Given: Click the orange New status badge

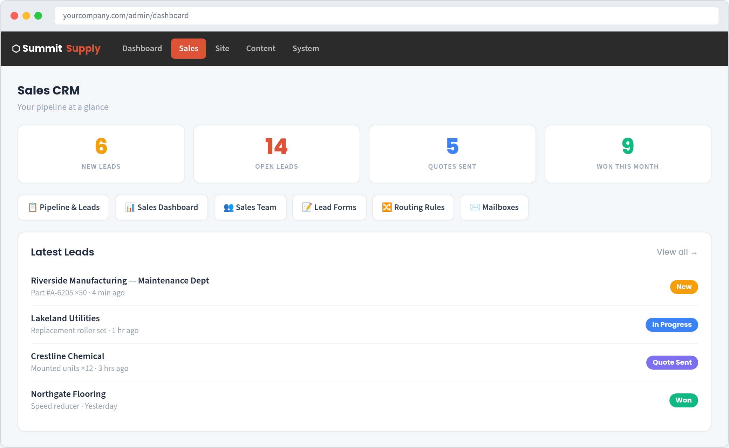Looking at the screenshot, I should [684, 287].
